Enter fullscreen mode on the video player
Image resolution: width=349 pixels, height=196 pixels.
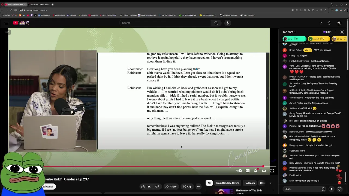click(x=272, y=171)
